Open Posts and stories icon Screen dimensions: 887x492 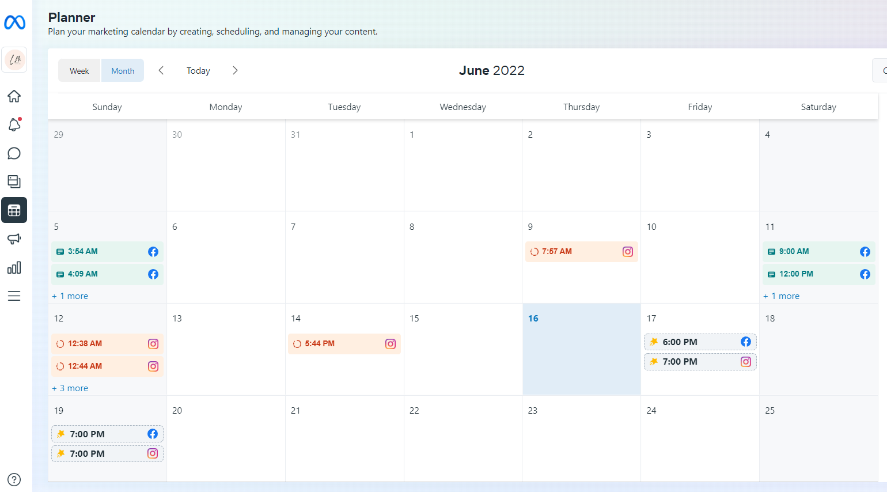(14, 181)
